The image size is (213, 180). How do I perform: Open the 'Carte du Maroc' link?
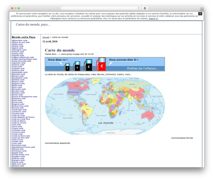(19, 121)
